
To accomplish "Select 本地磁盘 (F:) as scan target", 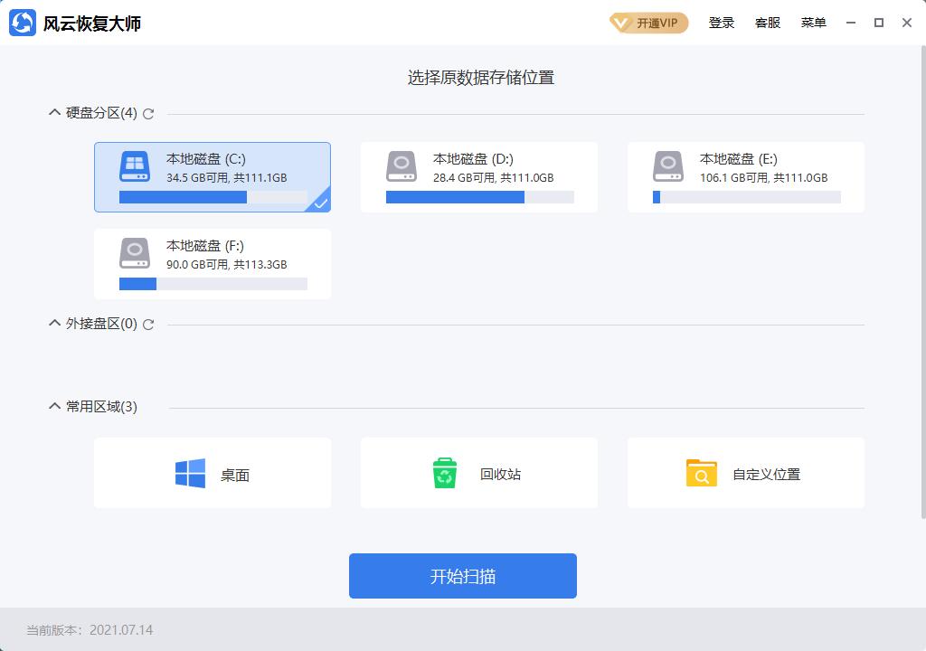I will click(212, 263).
